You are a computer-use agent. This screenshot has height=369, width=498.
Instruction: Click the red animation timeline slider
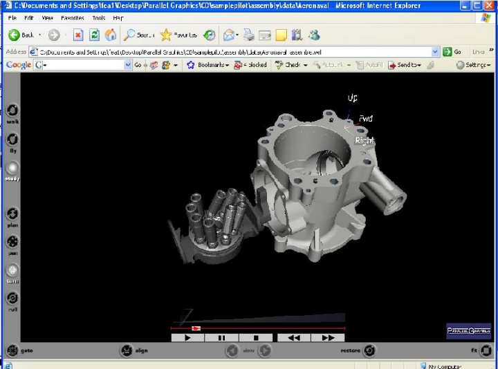pyautogui.click(x=196, y=328)
